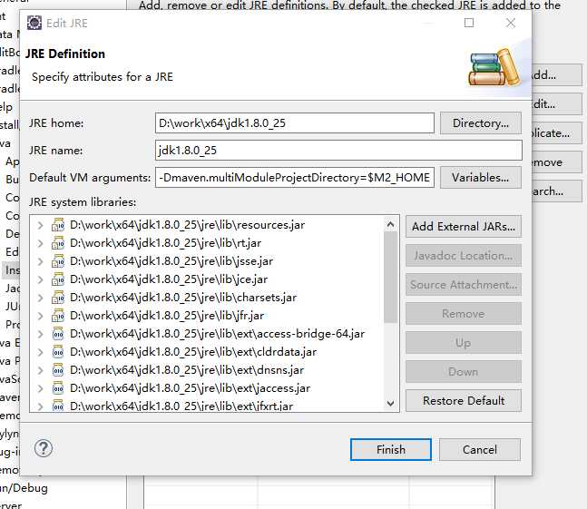Click the Source Attachment... button
Viewport: 587px width, 509px height.
tap(464, 285)
